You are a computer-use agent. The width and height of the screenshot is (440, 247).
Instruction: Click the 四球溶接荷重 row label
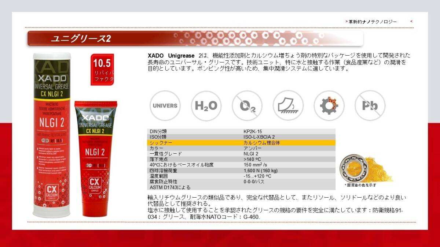(x=163, y=171)
